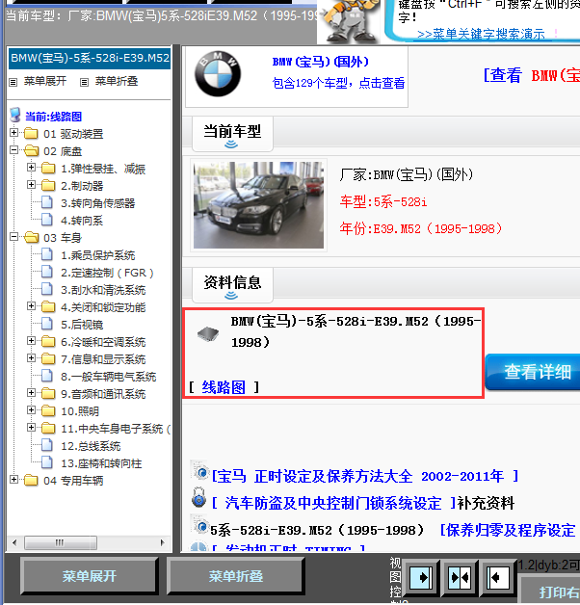Expand the 04 专用车辆 tree node
Viewport: 580px width, 605px height.
point(13,480)
